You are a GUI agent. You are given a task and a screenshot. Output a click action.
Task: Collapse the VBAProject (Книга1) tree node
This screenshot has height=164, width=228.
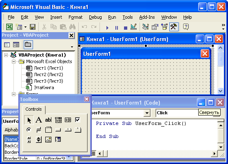[x=6, y=55]
